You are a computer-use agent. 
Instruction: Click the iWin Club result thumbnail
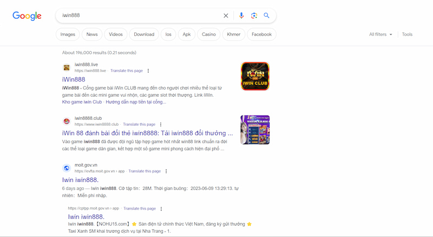255,76
